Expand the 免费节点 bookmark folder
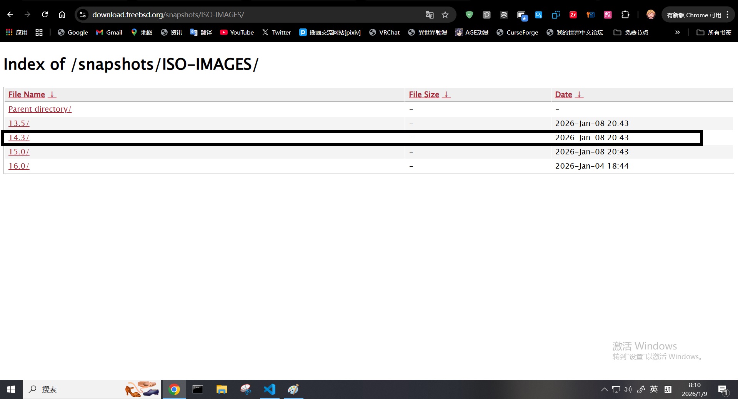The image size is (738, 399). [631, 32]
